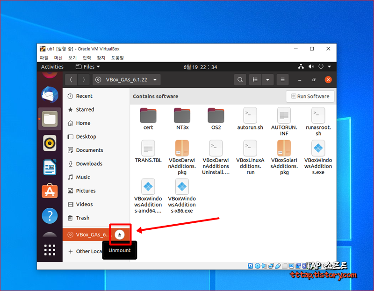This screenshot has height=291, width=374.
Task: Click the Run Software button
Action: tap(310, 96)
